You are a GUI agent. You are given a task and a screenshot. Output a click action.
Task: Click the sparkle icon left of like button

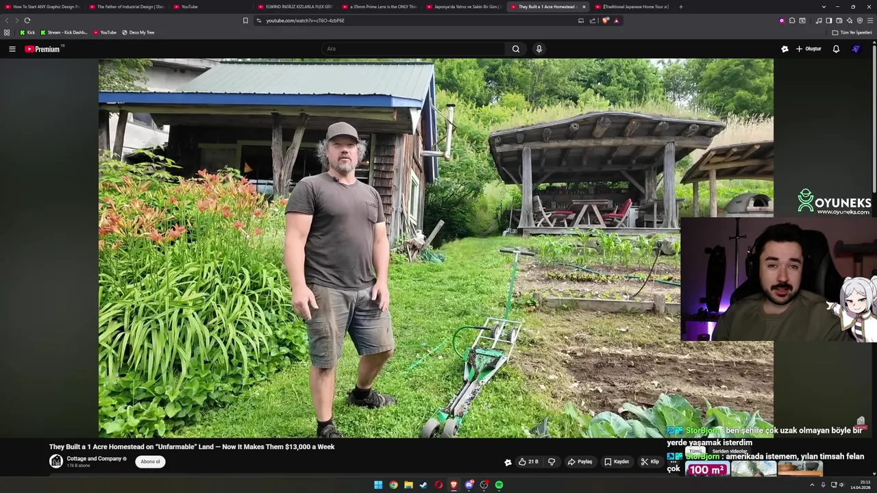point(508,462)
